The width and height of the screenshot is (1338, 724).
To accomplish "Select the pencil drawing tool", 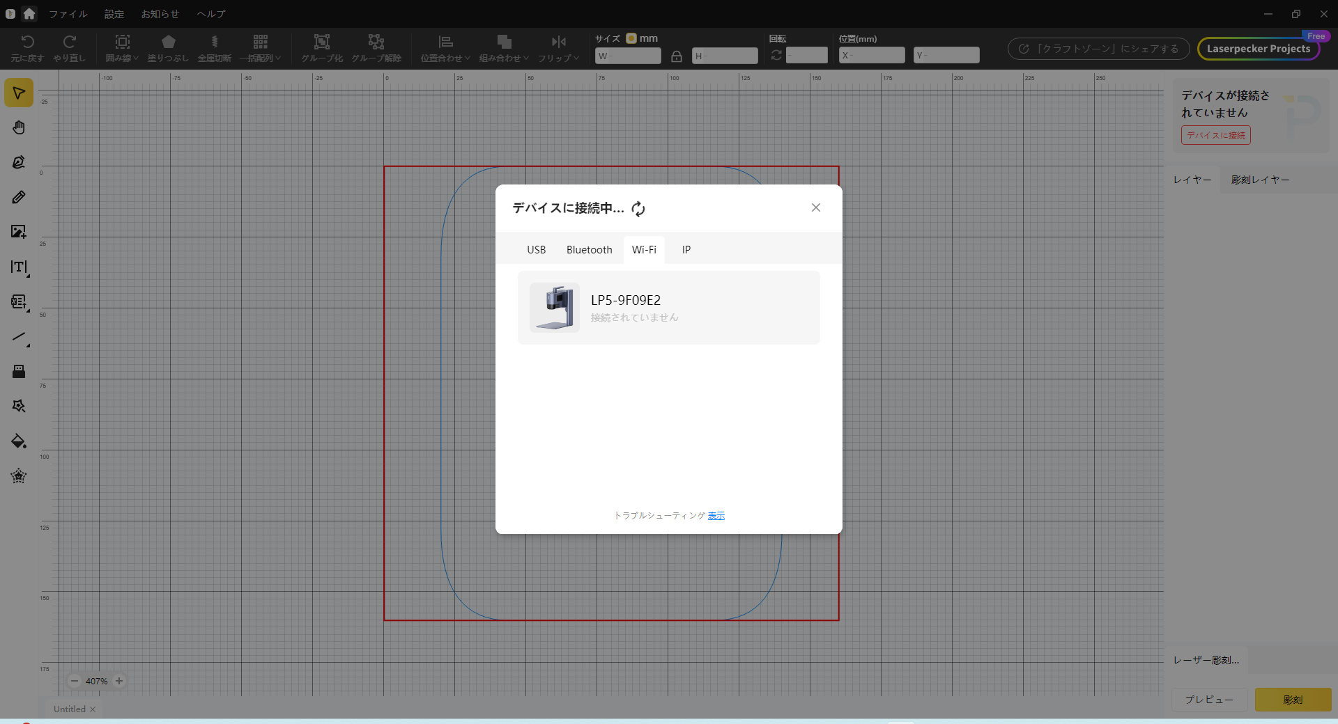I will (x=19, y=197).
